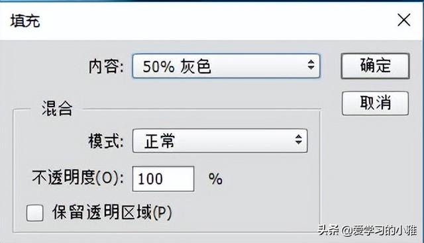Click the 保留透明区域(P) label text

[112, 213]
